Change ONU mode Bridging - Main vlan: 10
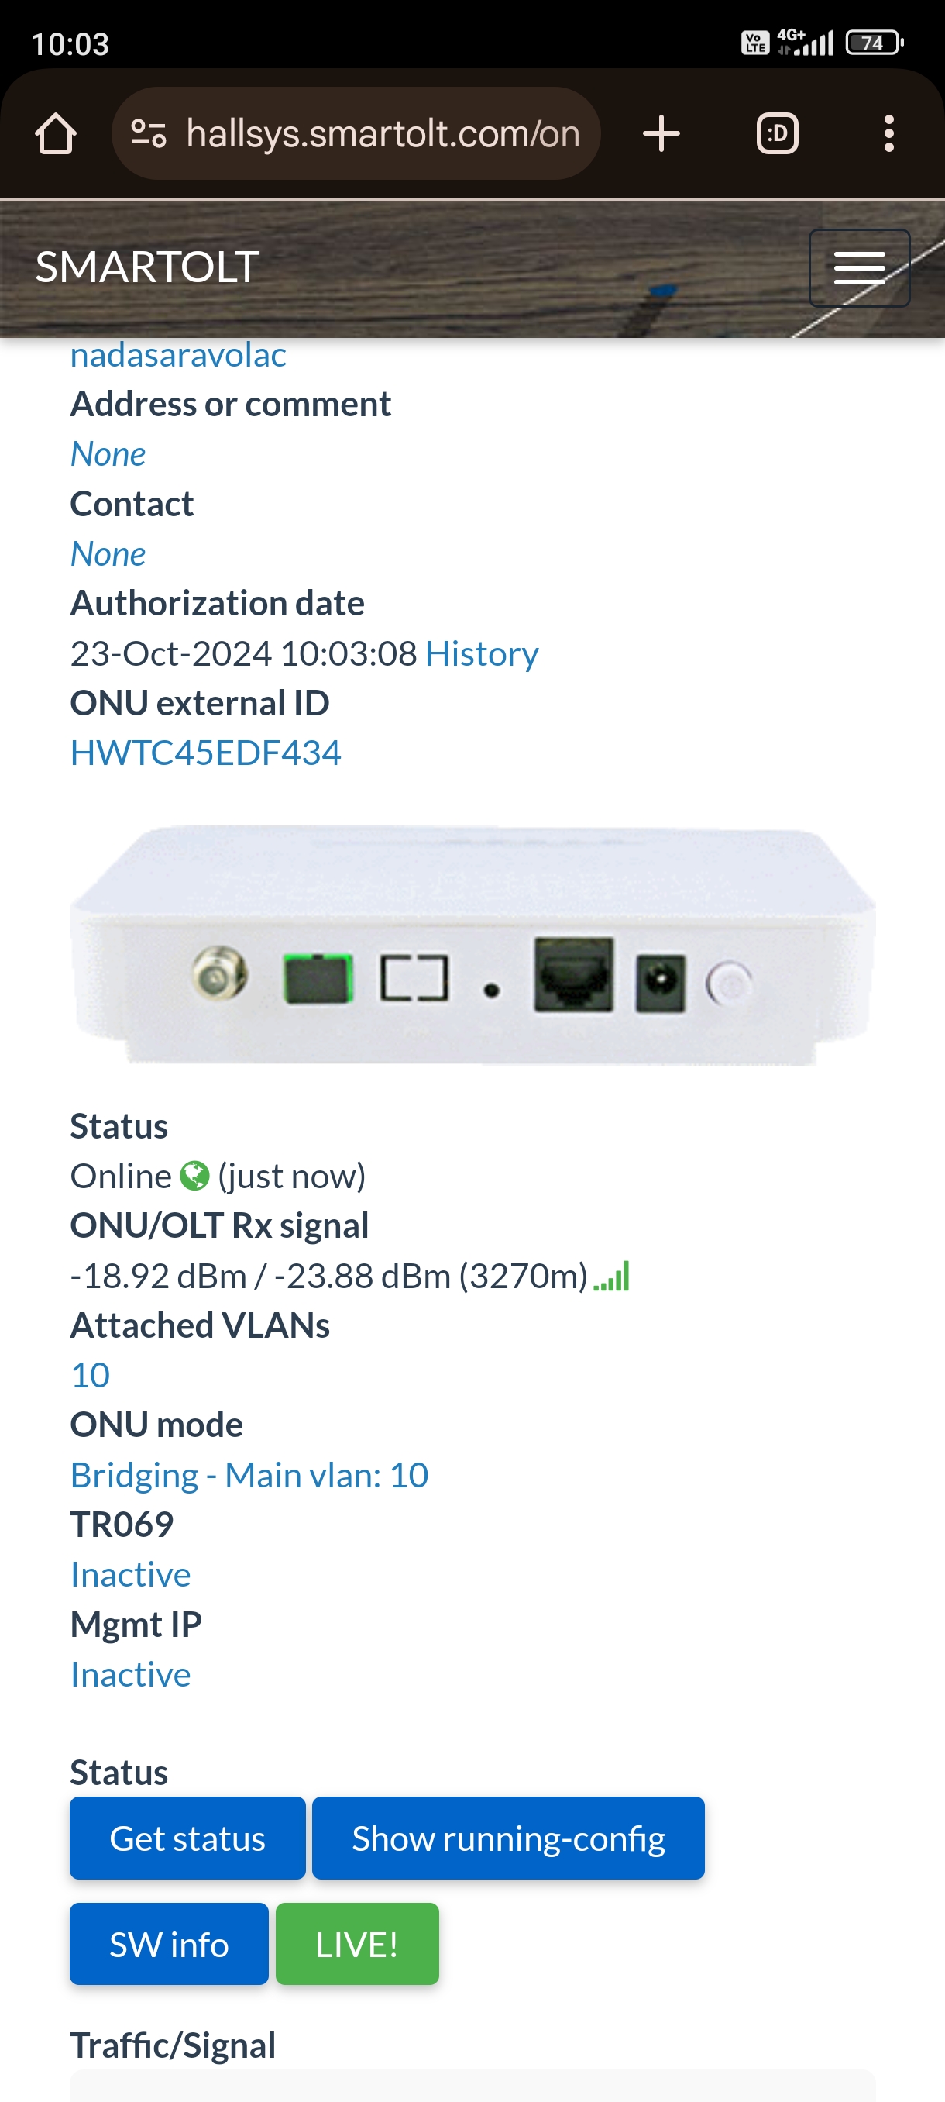The image size is (945, 2102). pos(249,1475)
